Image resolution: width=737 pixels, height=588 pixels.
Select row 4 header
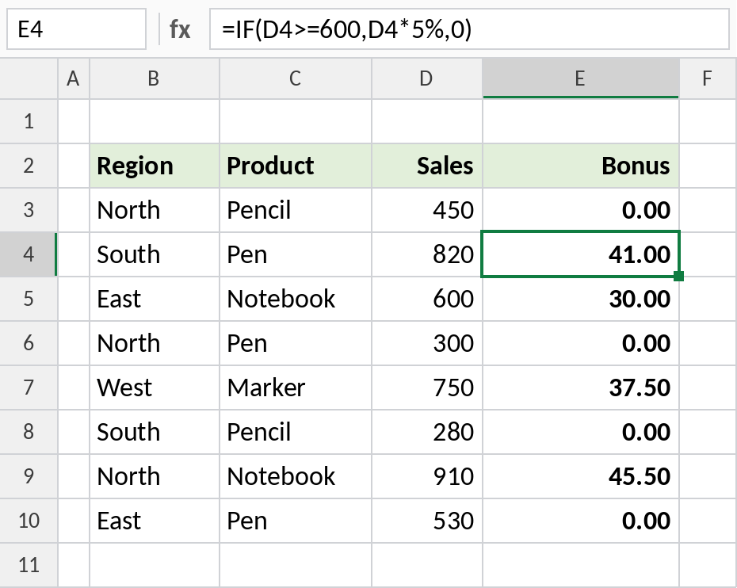(29, 254)
